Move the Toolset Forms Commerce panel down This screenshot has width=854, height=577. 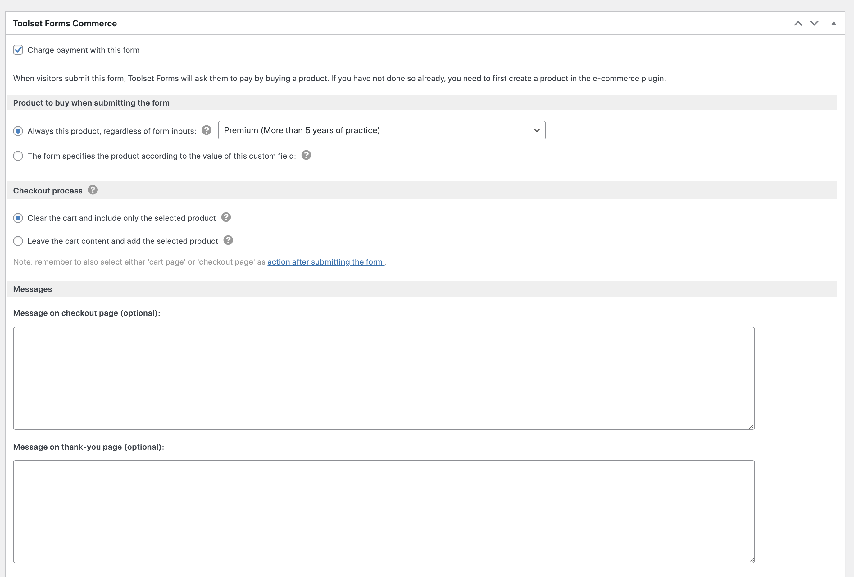(814, 24)
